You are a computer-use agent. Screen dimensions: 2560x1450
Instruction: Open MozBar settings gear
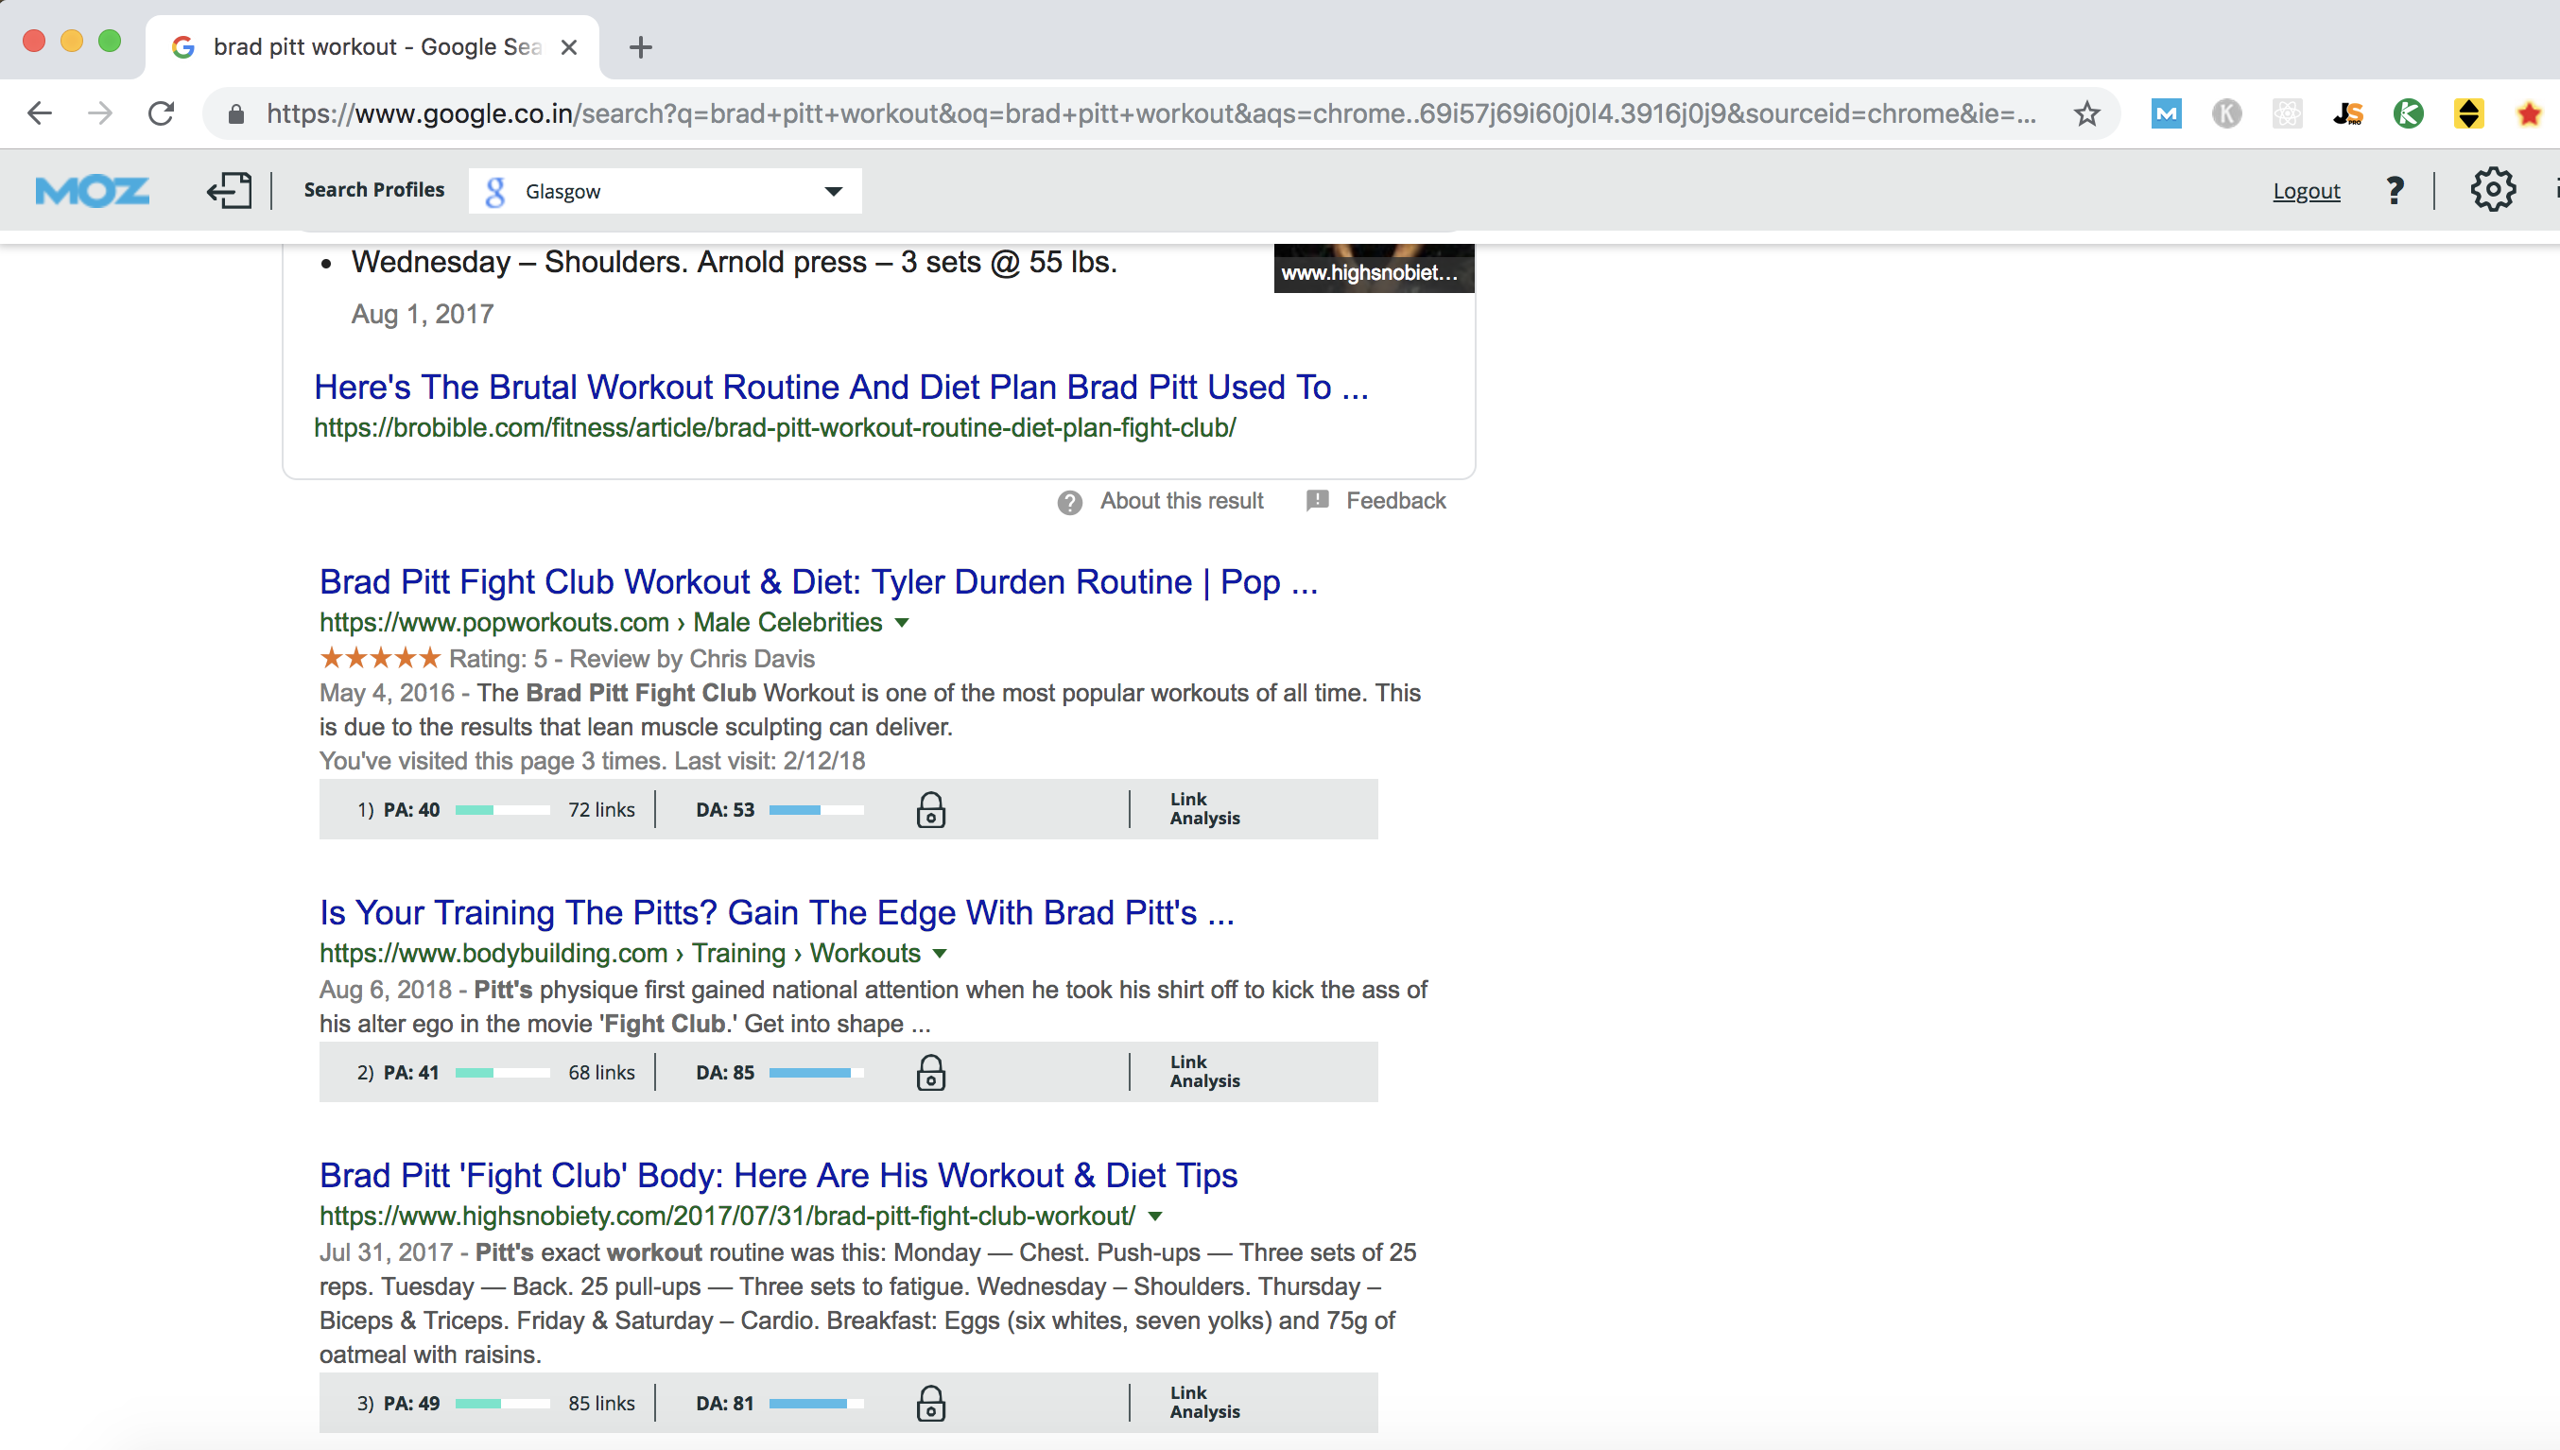pos(2492,189)
